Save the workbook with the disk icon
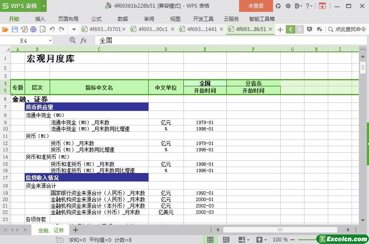Image resolution: width=369 pixels, height=244 pixels. (x=15, y=29)
